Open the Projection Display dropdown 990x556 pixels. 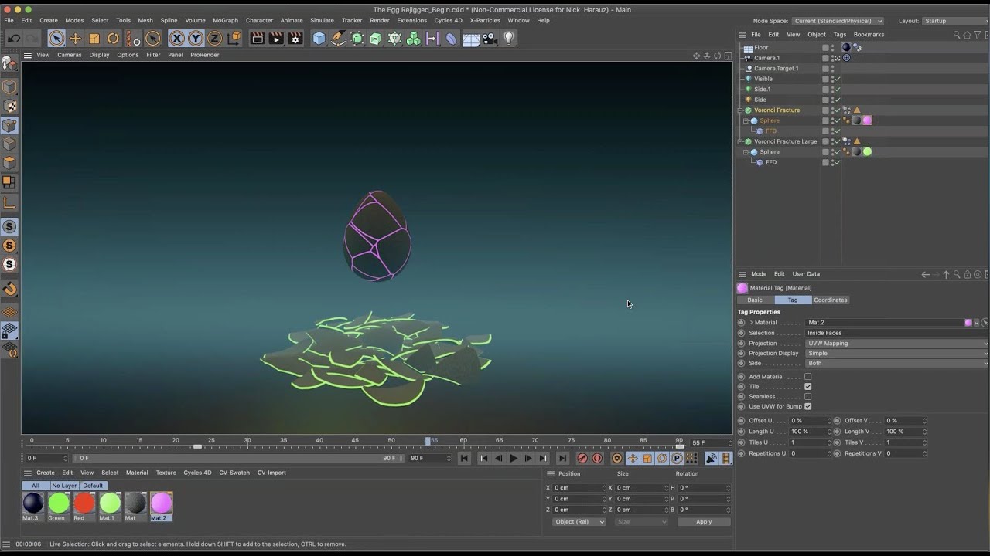[897, 353]
